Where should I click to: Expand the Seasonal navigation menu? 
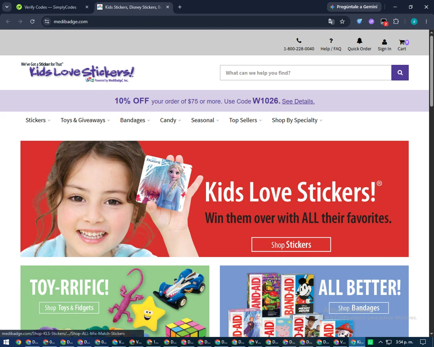tap(205, 120)
